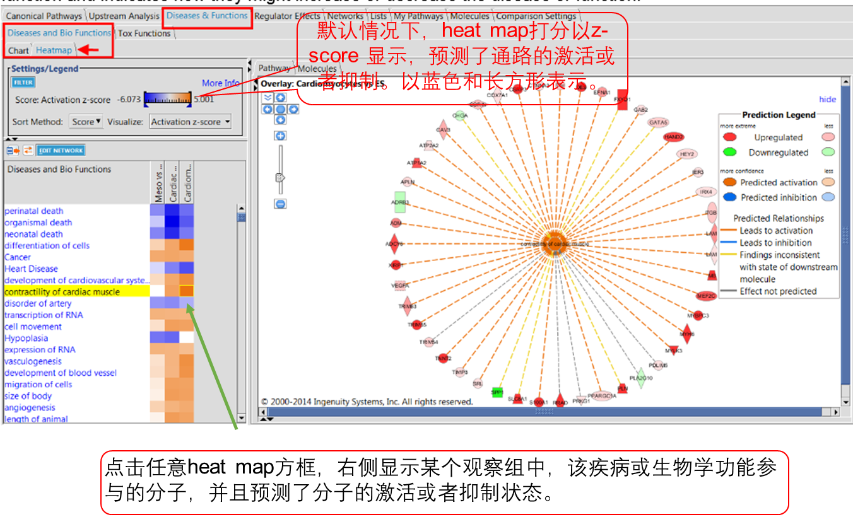Viewport: 853px width, 517px height.
Task: Select the APLN node in the network
Action: point(408,182)
